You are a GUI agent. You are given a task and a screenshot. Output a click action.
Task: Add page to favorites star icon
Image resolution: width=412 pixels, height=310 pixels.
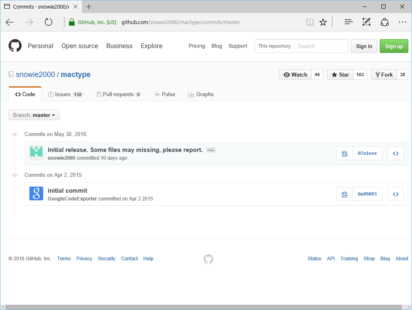(323, 22)
